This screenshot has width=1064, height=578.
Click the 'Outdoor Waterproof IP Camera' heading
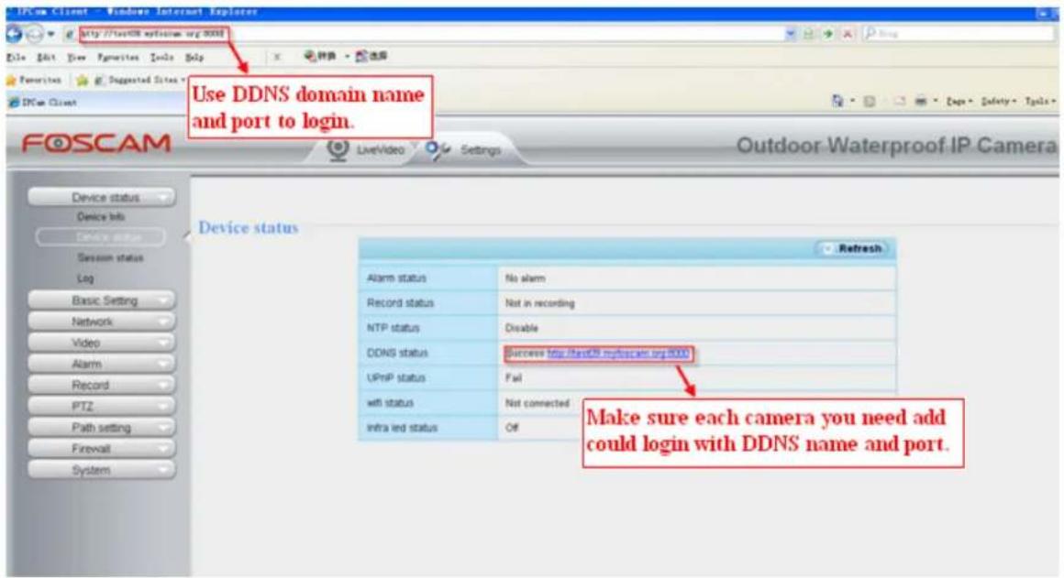896,146
